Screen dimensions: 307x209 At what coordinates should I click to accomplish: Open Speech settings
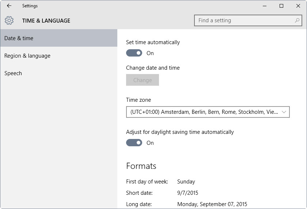59,73
